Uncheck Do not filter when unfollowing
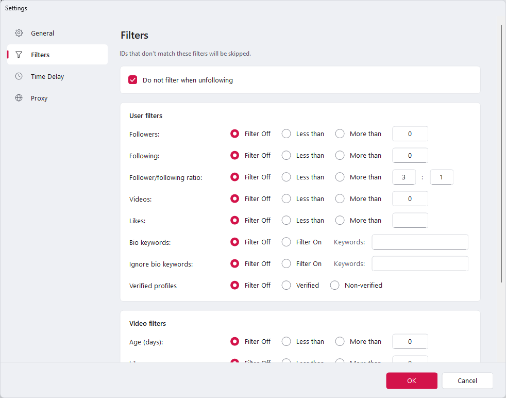The width and height of the screenshot is (506, 398). [x=132, y=80]
